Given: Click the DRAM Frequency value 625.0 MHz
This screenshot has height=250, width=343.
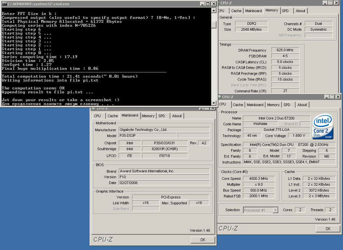Looking at the screenshot, I should point(285,50).
